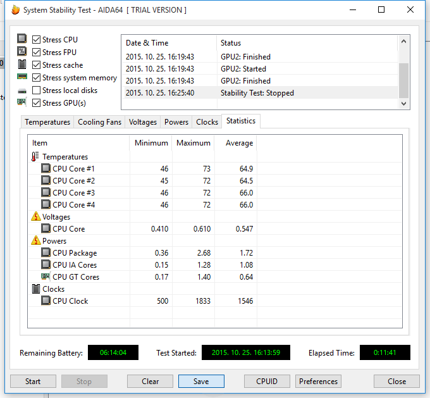Click the warning icon next to Voltages

click(x=35, y=216)
